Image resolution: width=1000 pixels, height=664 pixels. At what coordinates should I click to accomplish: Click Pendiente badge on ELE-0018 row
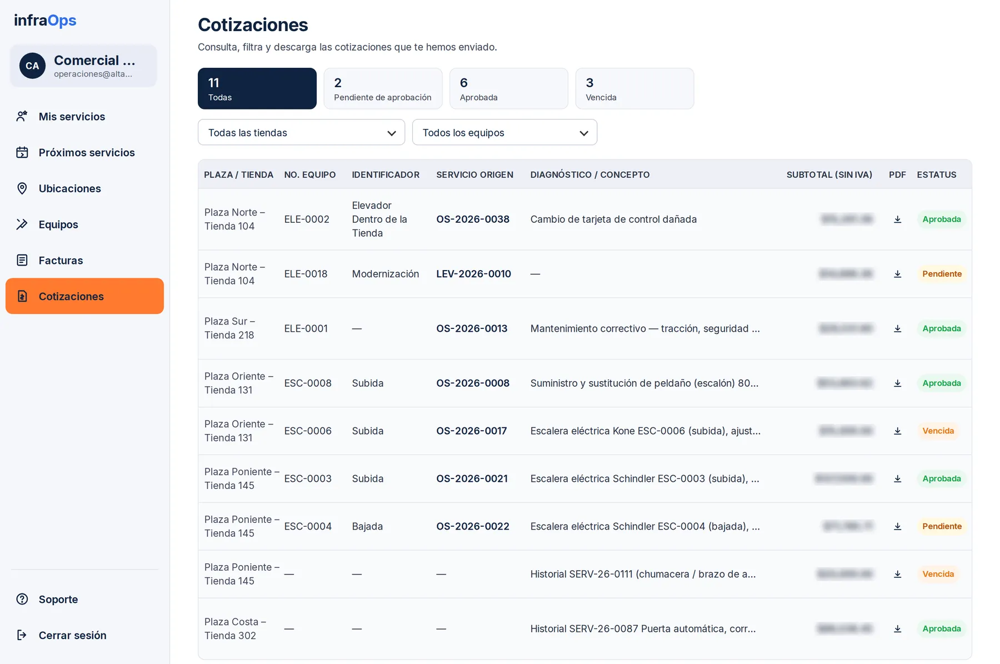click(942, 274)
